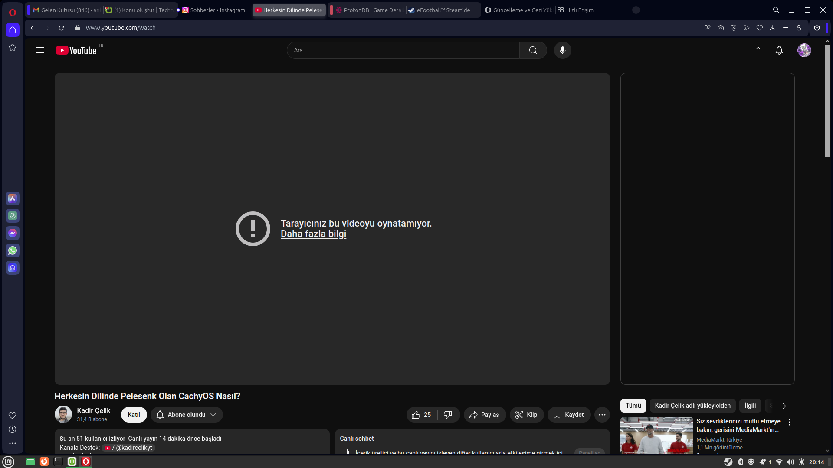This screenshot has height=468, width=833.
Task: Open the YouTube hamburger guide menu
Action: (40, 50)
